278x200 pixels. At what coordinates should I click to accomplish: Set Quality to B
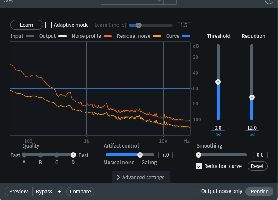tap(40, 155)
